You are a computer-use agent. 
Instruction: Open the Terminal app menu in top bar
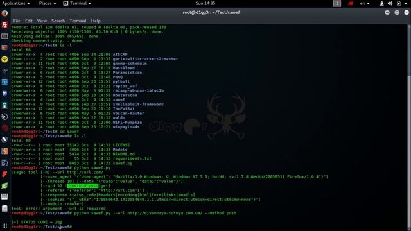(77, 3)
